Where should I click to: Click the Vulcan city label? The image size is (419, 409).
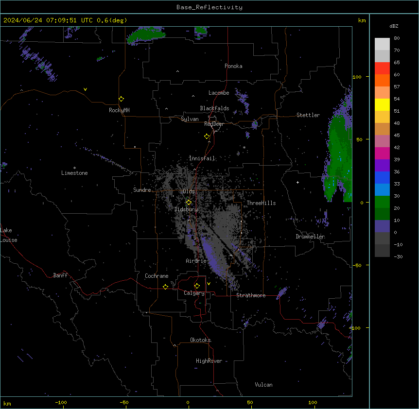coord(263,385)
